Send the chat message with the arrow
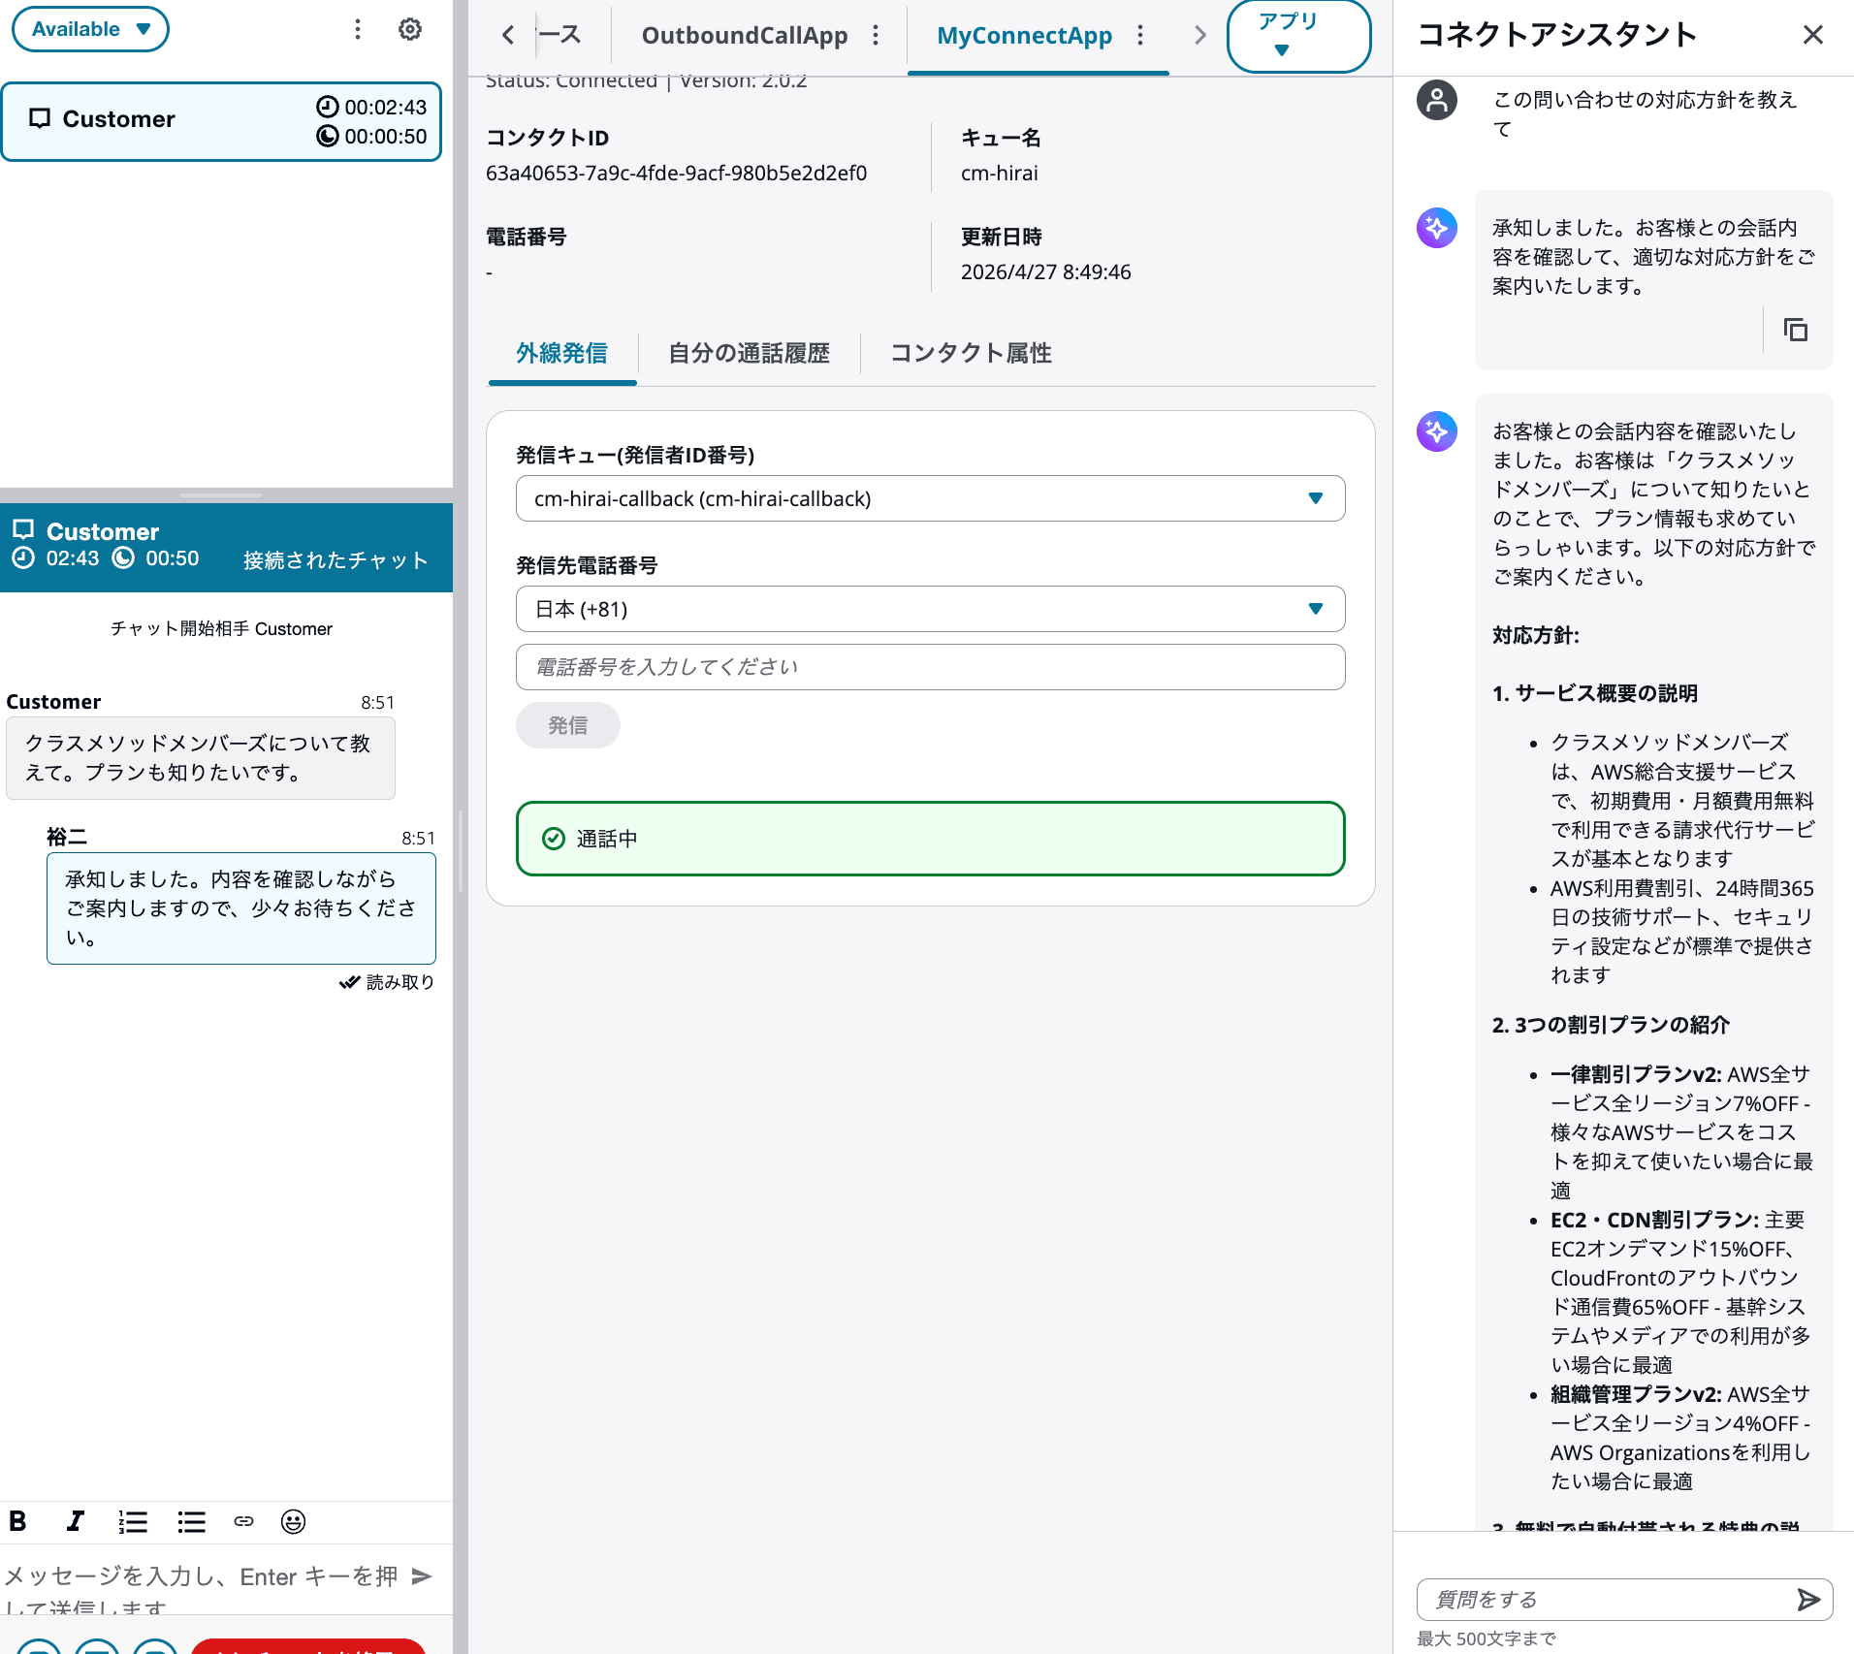Screen dimensions: 1854x1654 pyautogui.click(x=422, y=1576)
